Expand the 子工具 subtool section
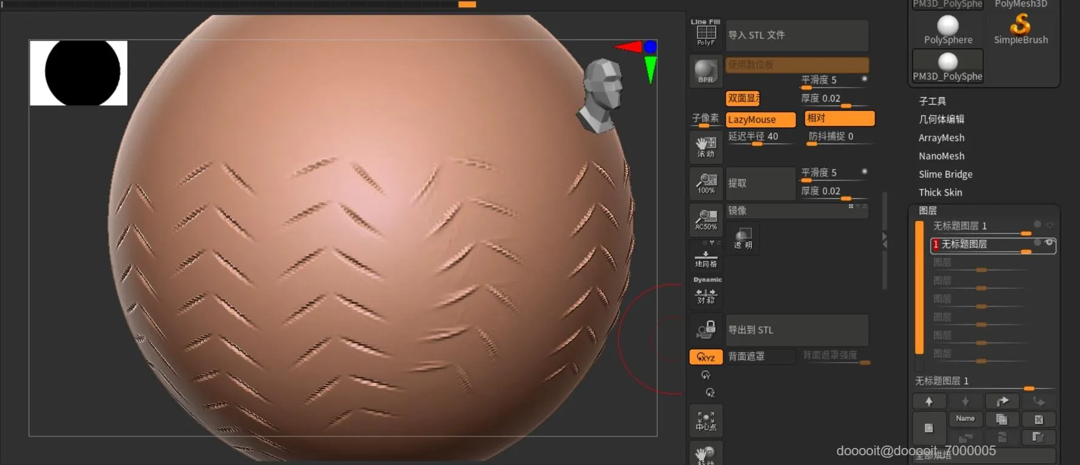Viewport: 1080px width, 465px height. click(x=932, y=101)
